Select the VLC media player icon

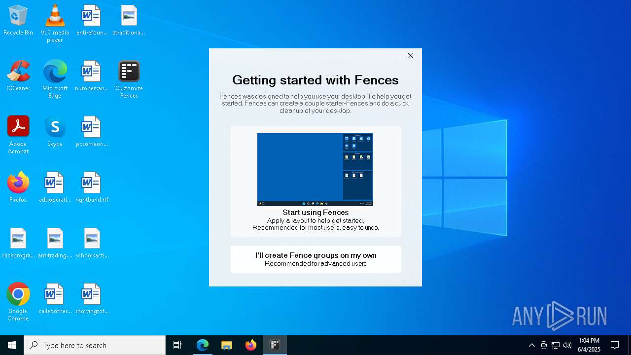[55, 24]
